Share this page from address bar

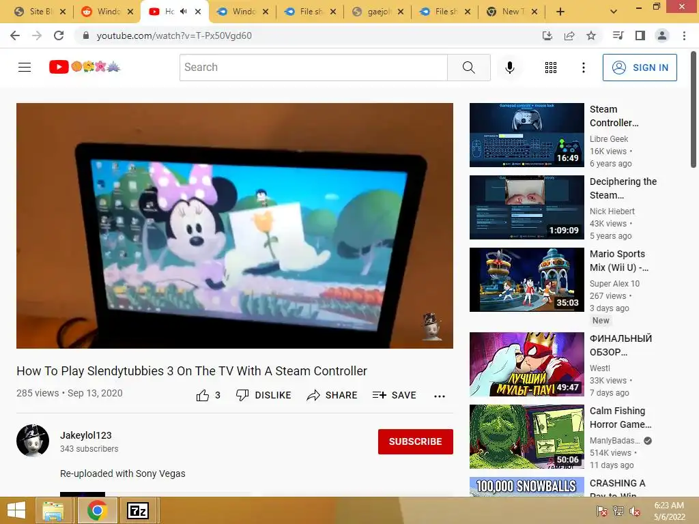(x=569, y=35)
